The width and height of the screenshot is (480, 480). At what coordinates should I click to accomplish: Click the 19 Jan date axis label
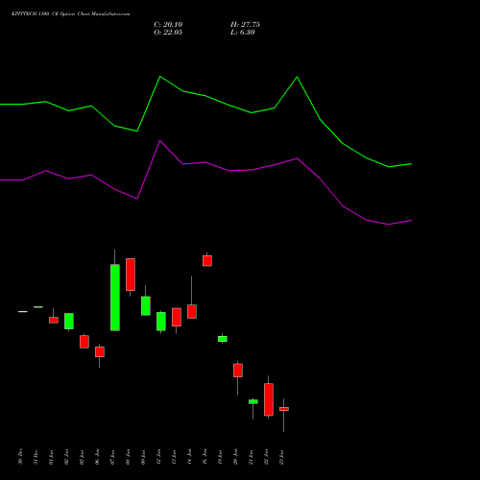pyautogui.click(x=220, y=457)
